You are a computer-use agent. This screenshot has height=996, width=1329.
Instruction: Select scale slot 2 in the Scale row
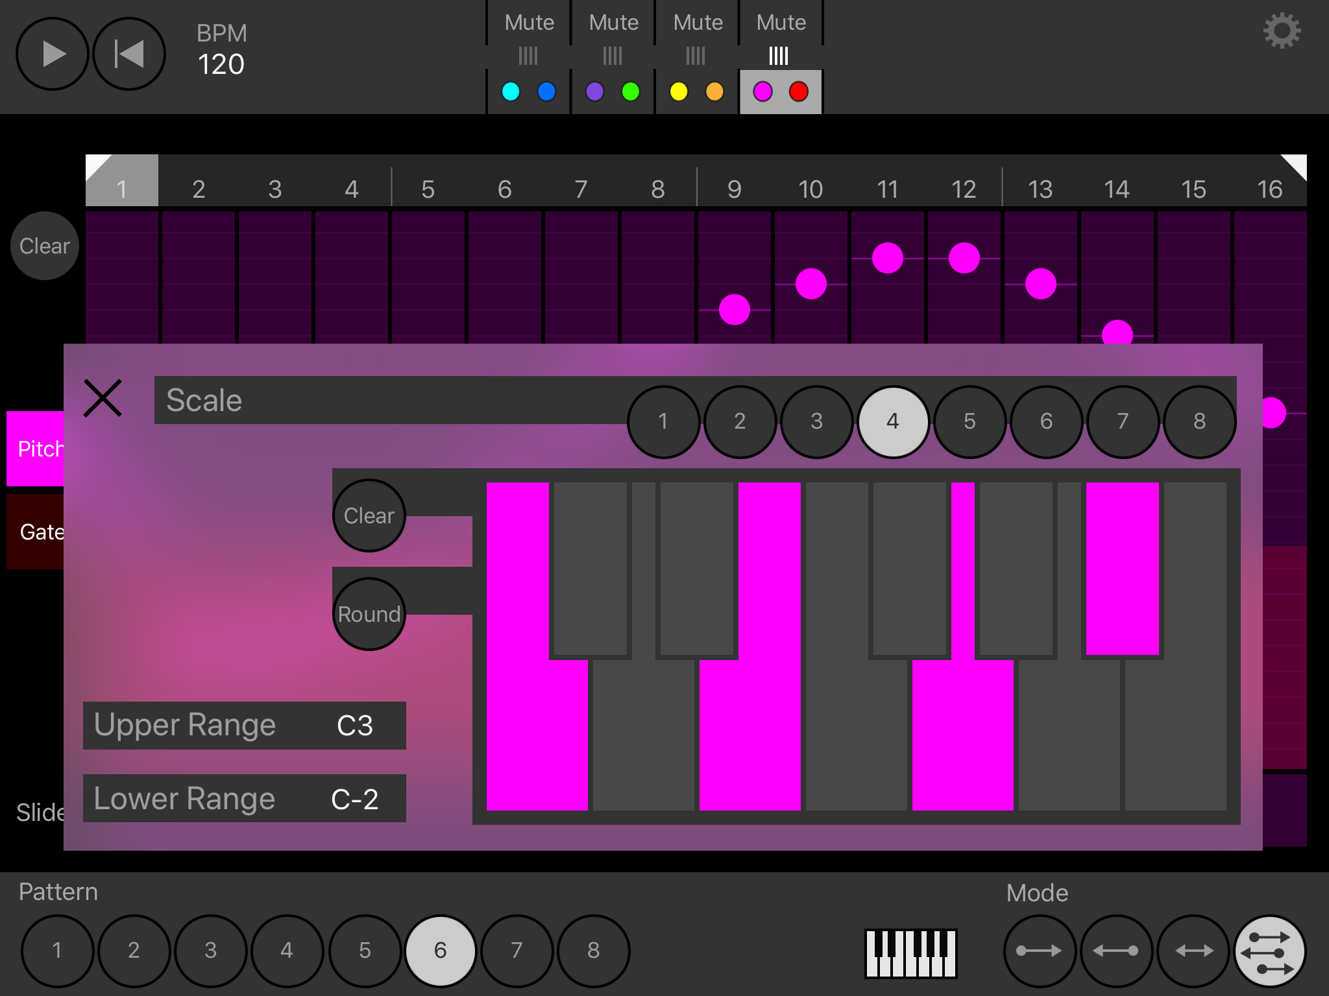click(x=739, y=422)
